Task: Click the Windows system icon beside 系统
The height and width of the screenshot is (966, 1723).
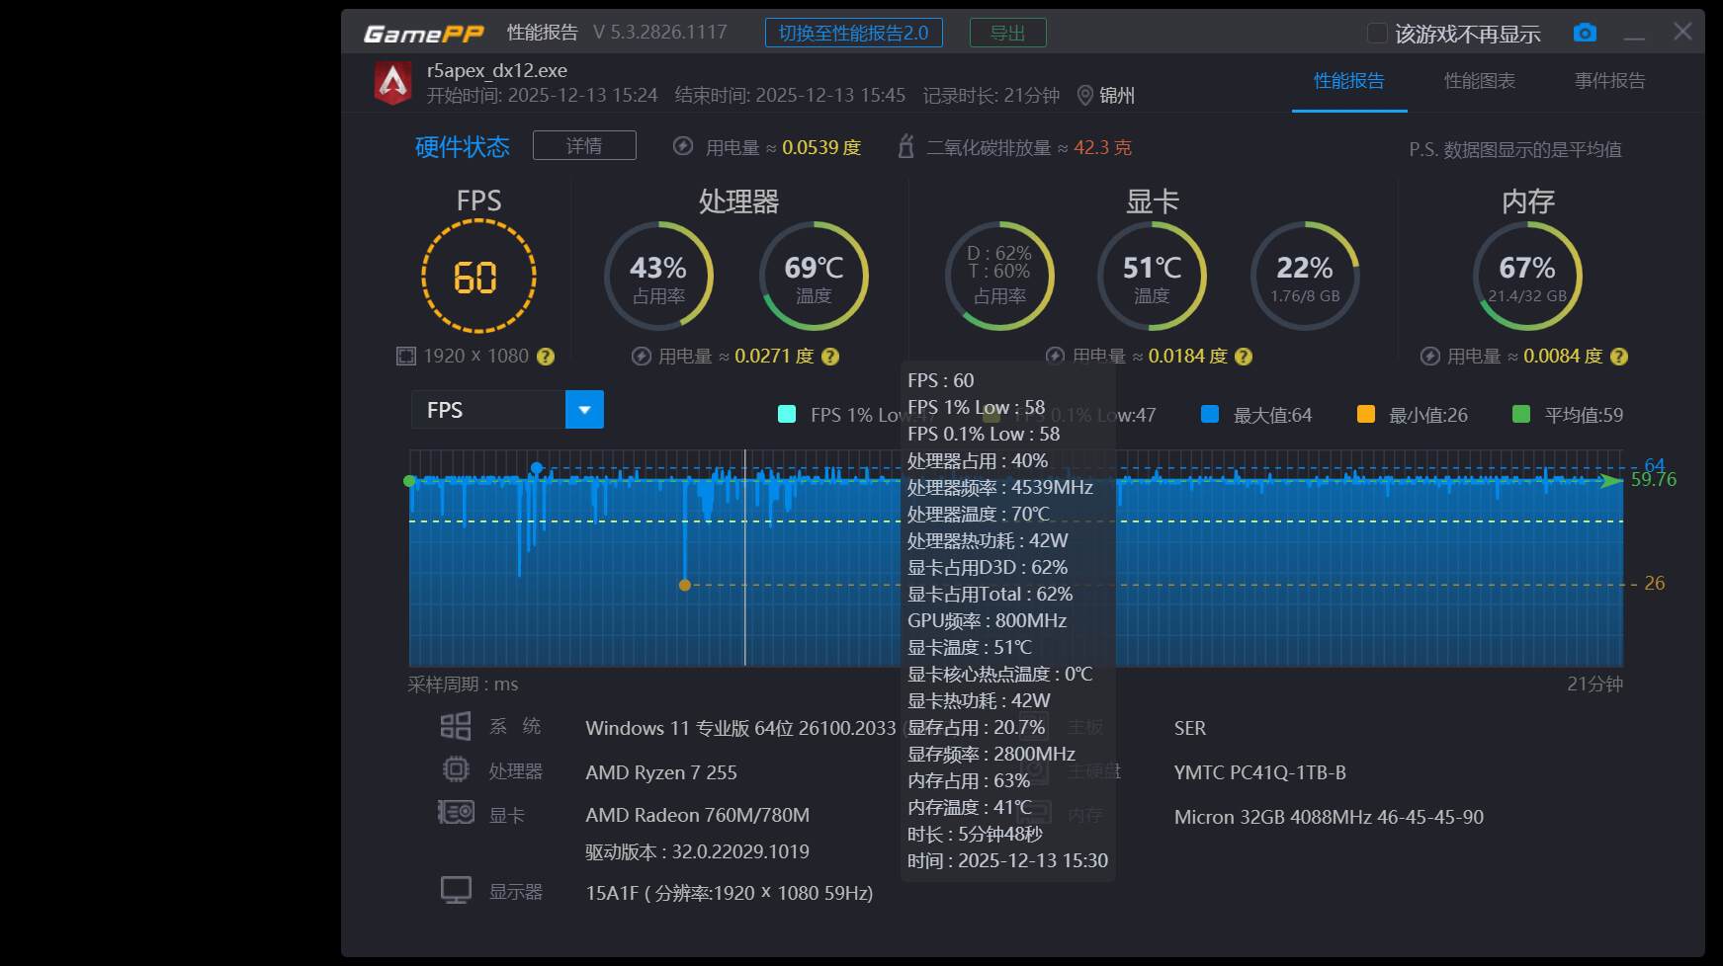Action: [456, 727]
